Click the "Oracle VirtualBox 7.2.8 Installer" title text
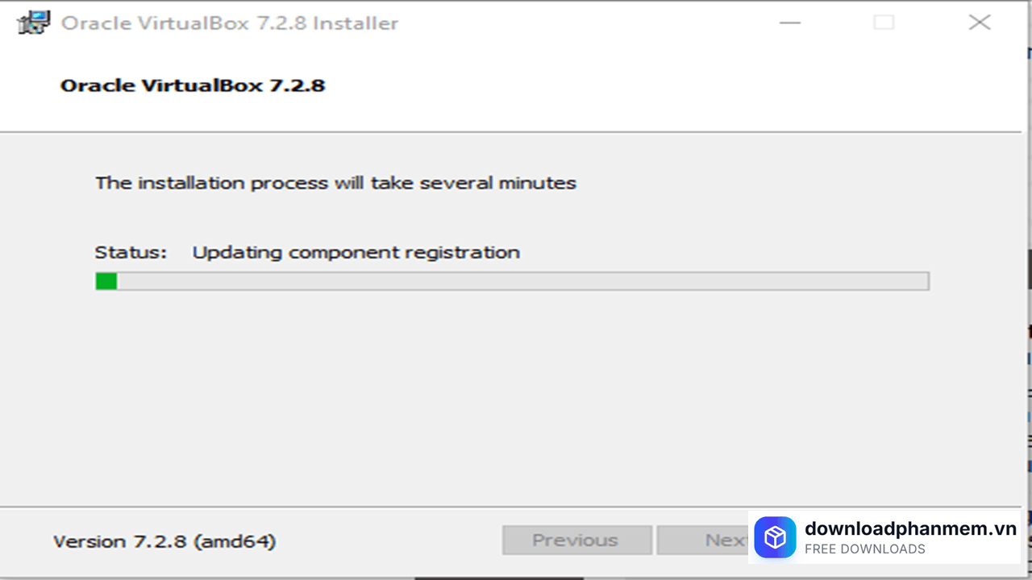Screen dimensions: 1032x580 coord(230,23)
